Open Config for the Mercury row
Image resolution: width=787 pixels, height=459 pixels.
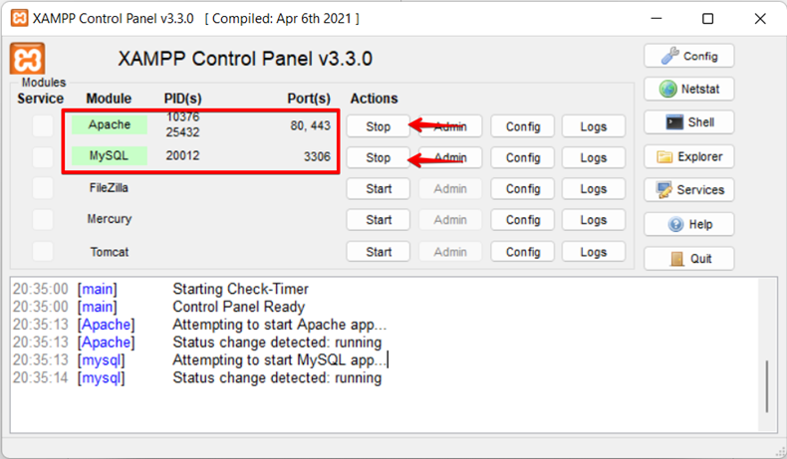[522, 220]
